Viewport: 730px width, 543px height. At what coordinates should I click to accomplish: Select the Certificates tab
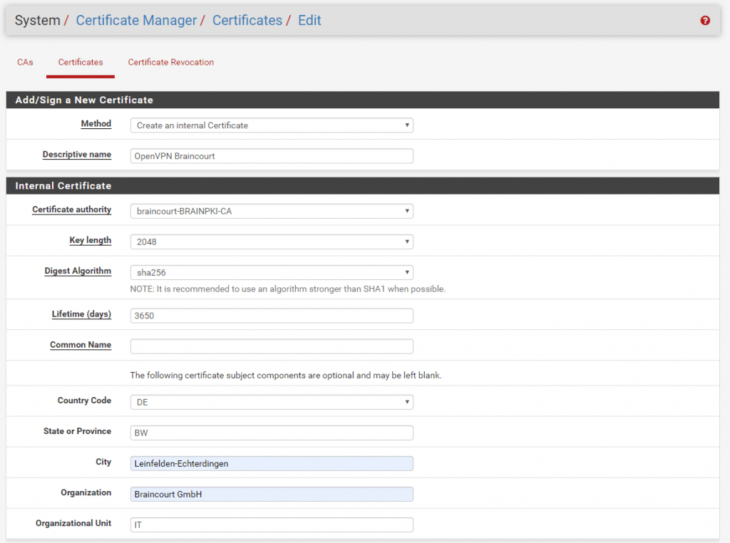point(81,62)
